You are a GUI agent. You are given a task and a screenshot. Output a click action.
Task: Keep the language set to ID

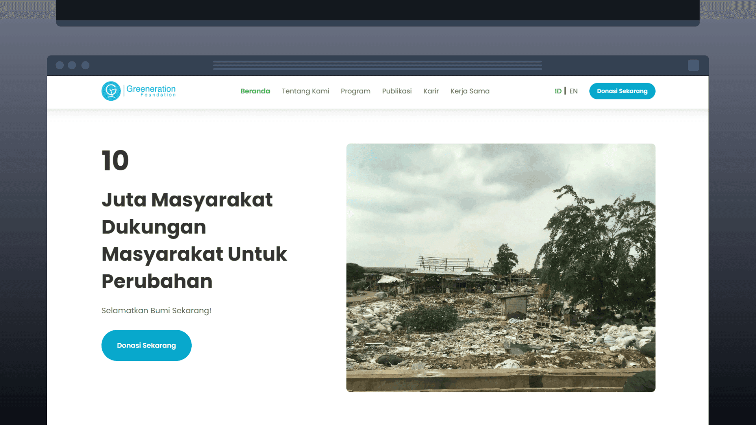pos(558,91)
